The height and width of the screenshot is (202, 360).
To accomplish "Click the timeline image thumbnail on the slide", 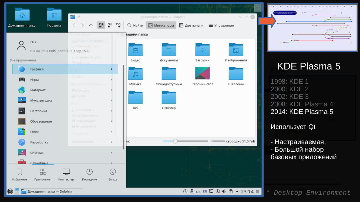I will (x=312, y=27).
